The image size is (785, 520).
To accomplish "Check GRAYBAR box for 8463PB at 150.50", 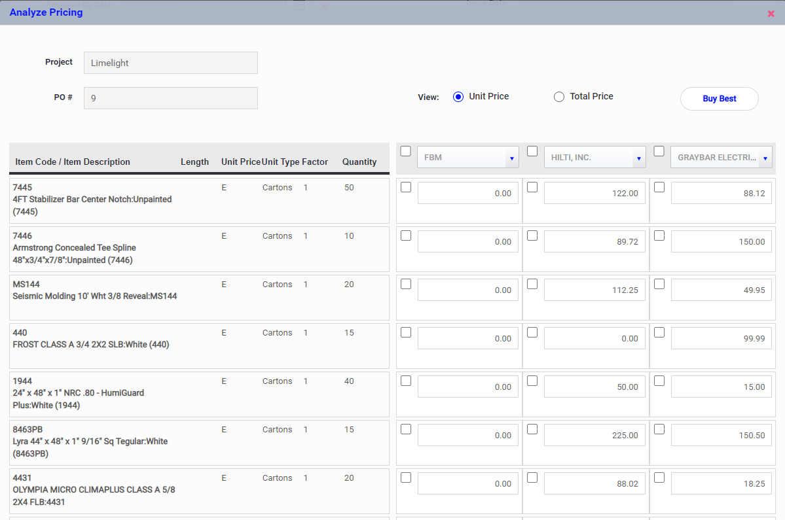I will 659,430.
